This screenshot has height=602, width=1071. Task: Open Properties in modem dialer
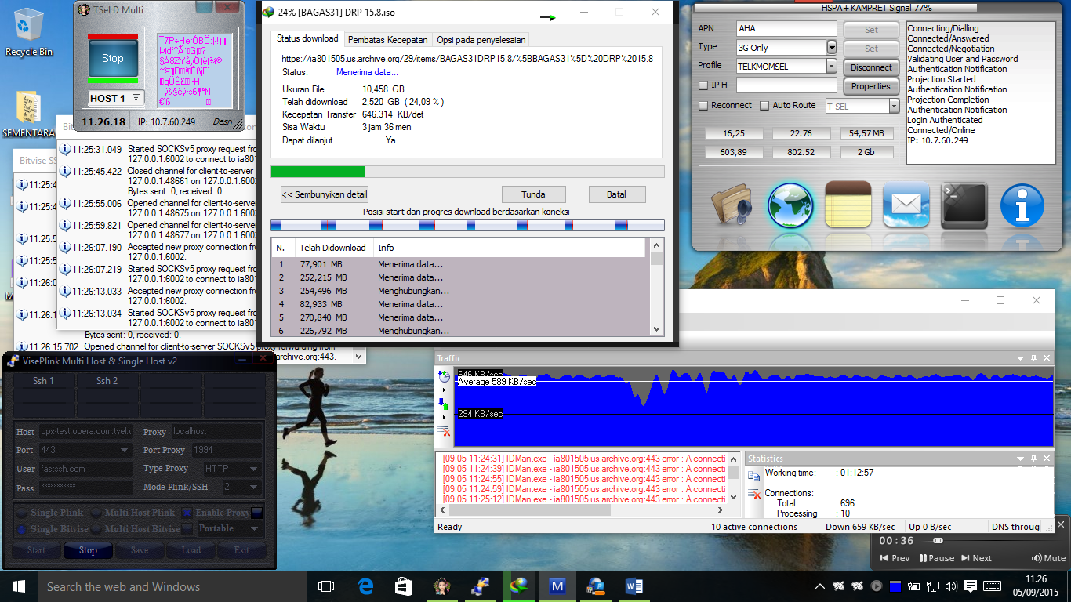pyautogui.click(x=871, y=86)
